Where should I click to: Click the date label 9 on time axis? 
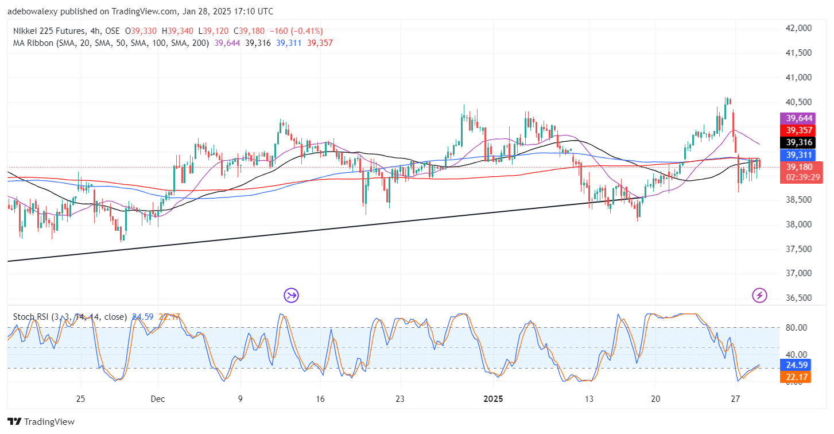pyautogui.click(x=240, y=398)
